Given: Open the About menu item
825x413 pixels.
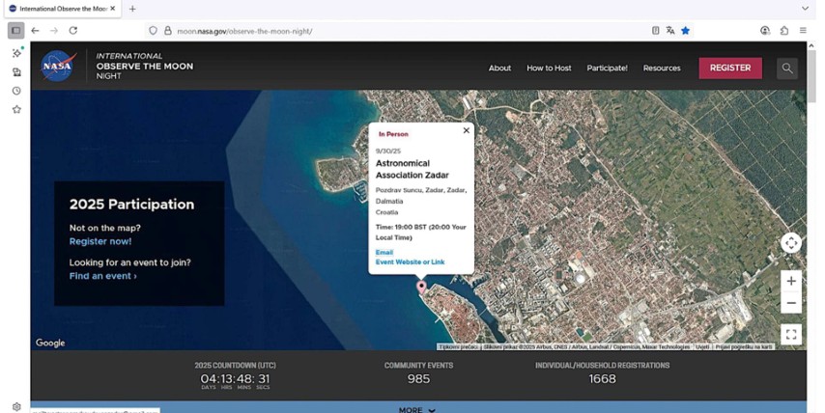Looking at the screenshot, I should point(499,69).
